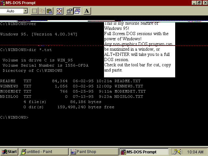Open the Start menu
The height and width of the screenshot is (156, 208).
9,152
